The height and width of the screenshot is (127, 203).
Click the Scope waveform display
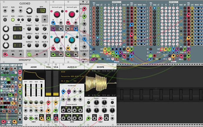[100, 83]
